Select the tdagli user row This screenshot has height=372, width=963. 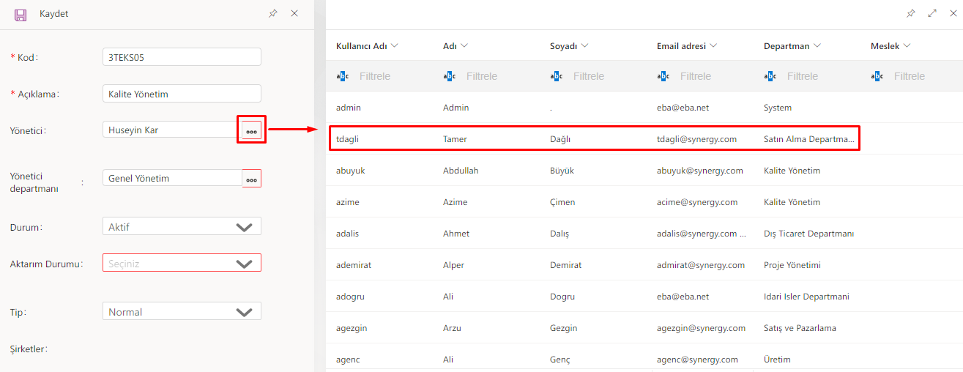pyautogui.click(x=593, y=139)
